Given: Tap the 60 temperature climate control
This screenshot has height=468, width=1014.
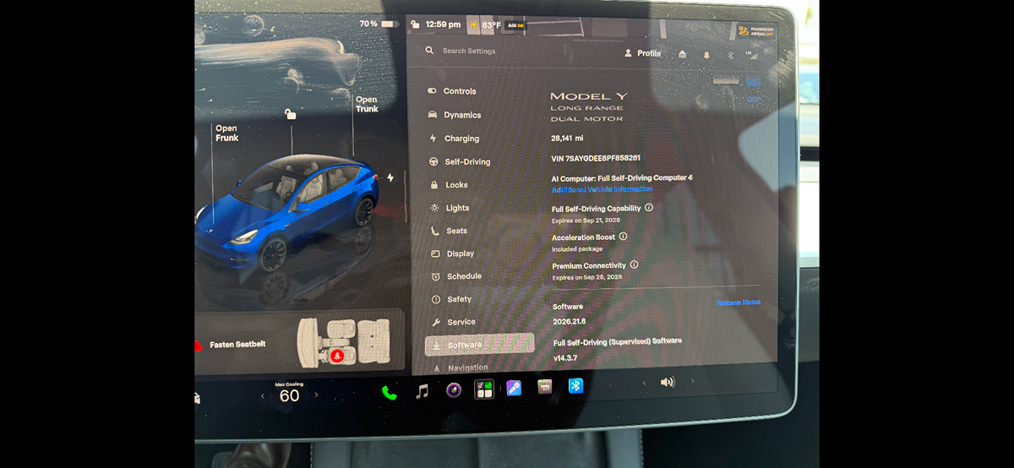Looking at the screenshot, I should click(289, 395).
